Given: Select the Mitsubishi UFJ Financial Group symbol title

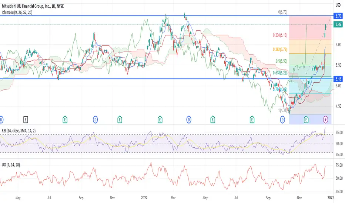Looking at the screenshot, I should 33,6.
